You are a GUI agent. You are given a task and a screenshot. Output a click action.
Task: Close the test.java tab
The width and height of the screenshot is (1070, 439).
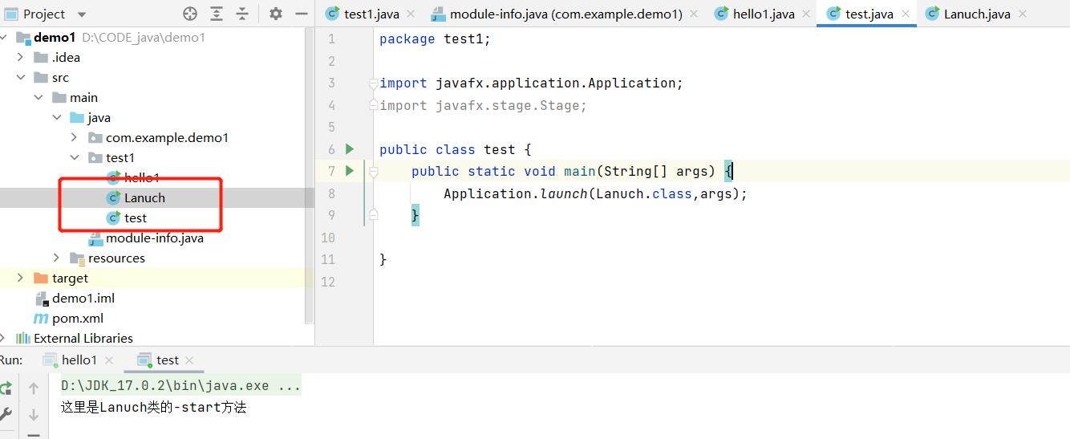906,14
